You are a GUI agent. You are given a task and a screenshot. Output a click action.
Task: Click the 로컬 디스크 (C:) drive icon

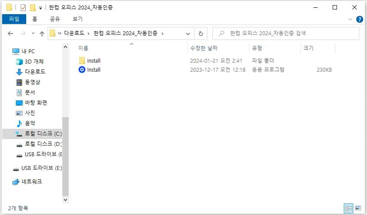[x=19, y=134]
